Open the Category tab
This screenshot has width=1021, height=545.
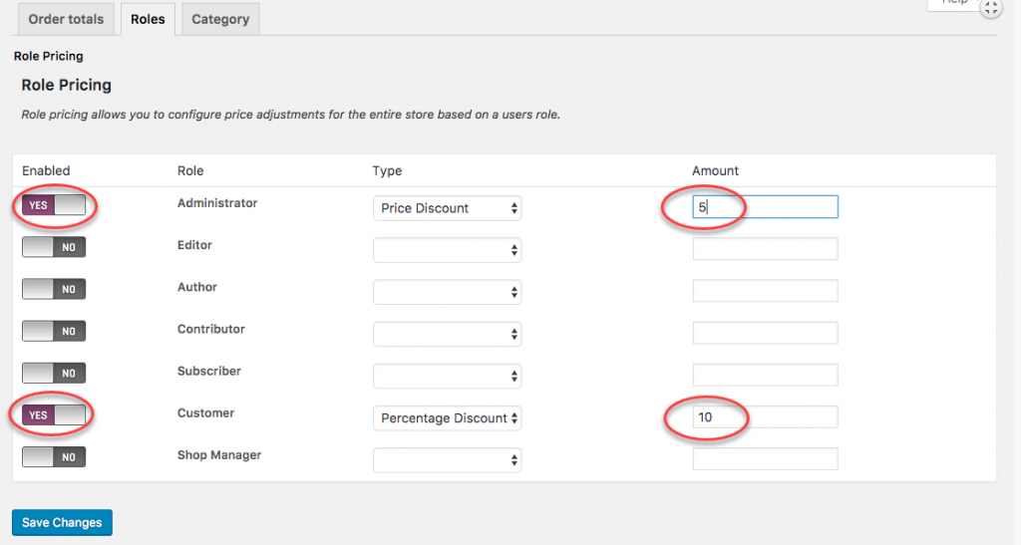(220, 20)
